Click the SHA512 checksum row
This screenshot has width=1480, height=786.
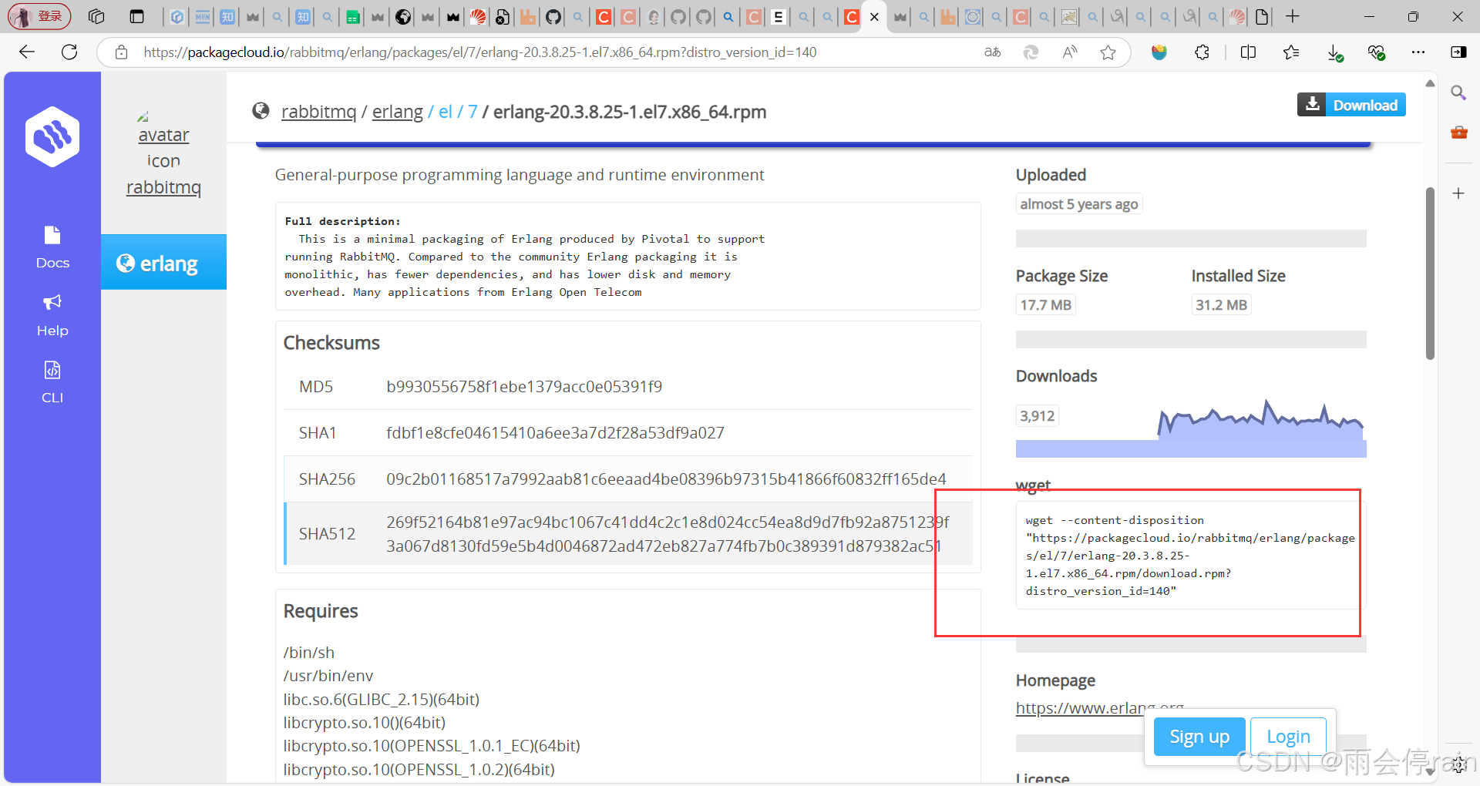(x=628, y=533)
